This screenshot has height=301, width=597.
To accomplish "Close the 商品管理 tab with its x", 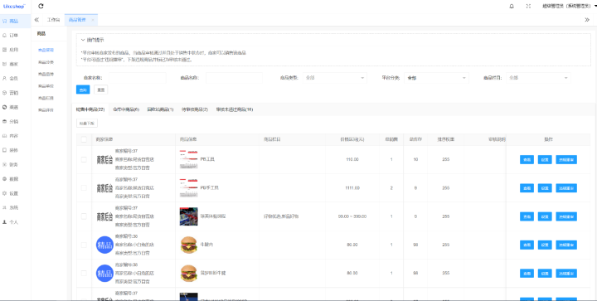I will pyautogui.click(x=93, y=20).
